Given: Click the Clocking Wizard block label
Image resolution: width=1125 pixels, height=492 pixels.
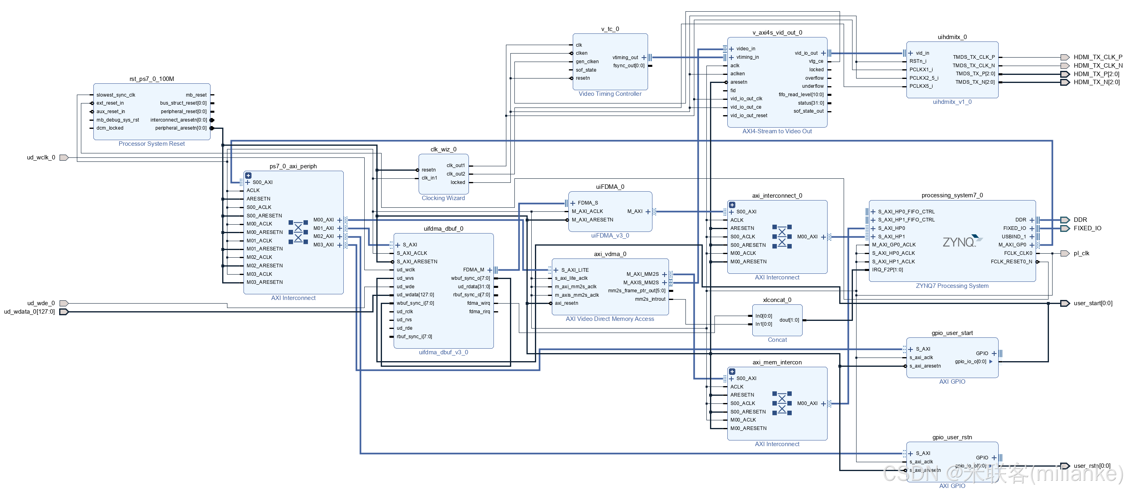Looking at the screenshot, I should click(443, 198).
